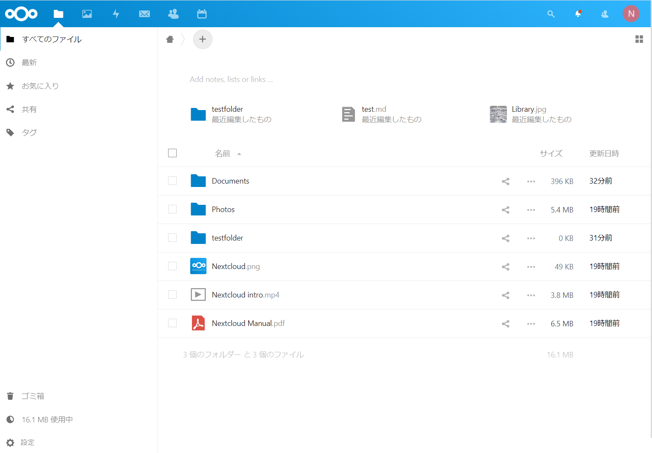The height and width of the screenshot is (453, 652).
Task: Share Nextcloud.png file
Action: [x=506, y=267]
